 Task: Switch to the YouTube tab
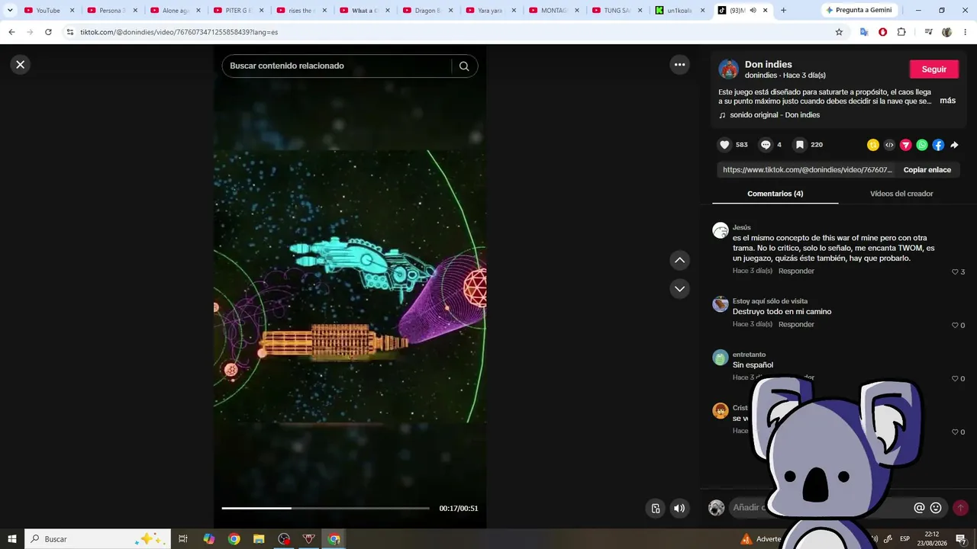coord(49,11)
